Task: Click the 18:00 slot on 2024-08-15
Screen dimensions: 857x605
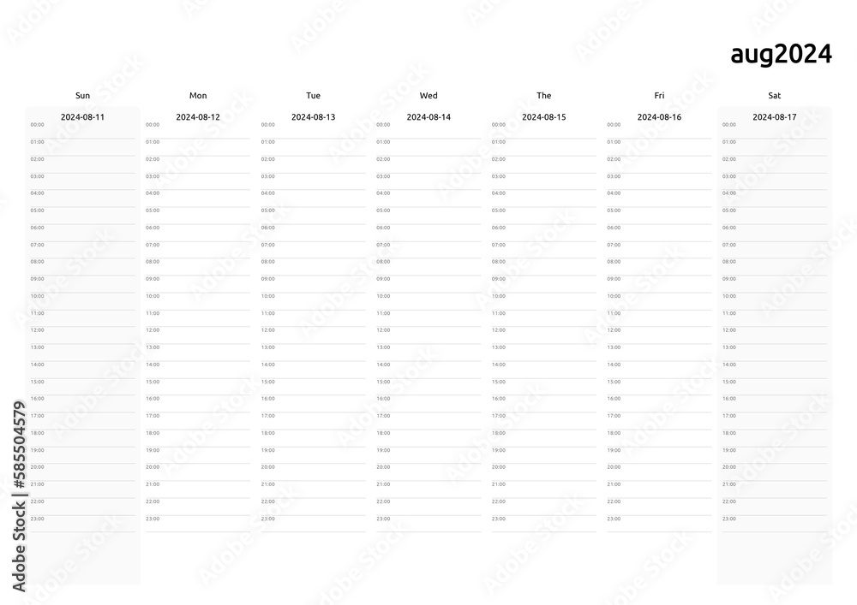Action: 544,438
